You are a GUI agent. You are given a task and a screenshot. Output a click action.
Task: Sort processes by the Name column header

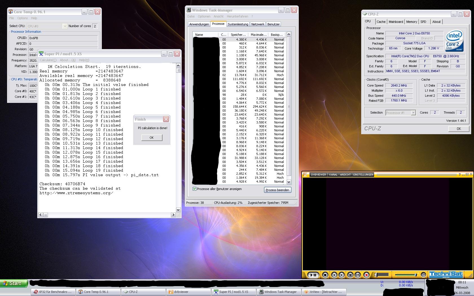click(205, 35)
